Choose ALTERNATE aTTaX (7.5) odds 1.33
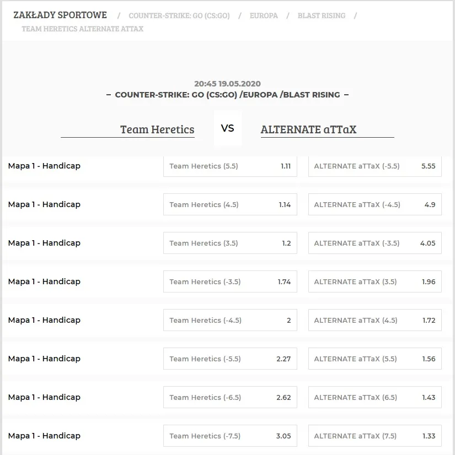The image size is (455, 455). pyautogui.click(x=374, y=436)
